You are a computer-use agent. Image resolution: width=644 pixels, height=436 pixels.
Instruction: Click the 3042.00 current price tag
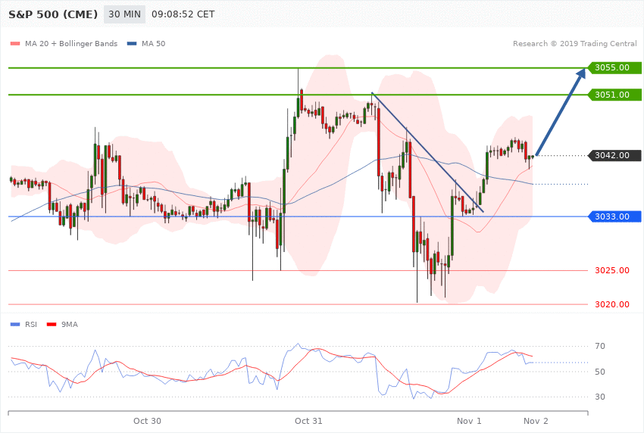[615, 155]
